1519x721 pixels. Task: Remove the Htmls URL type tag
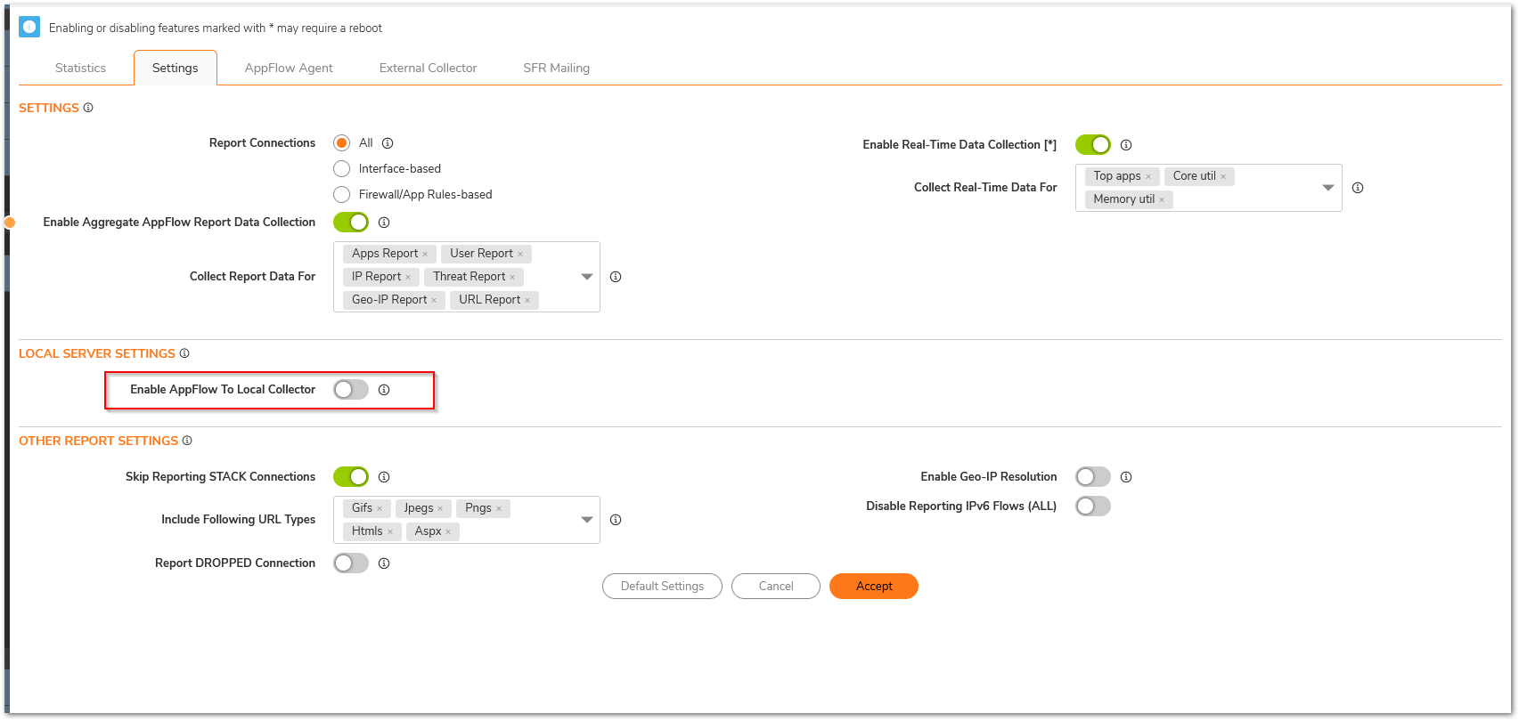click(390, 532)
